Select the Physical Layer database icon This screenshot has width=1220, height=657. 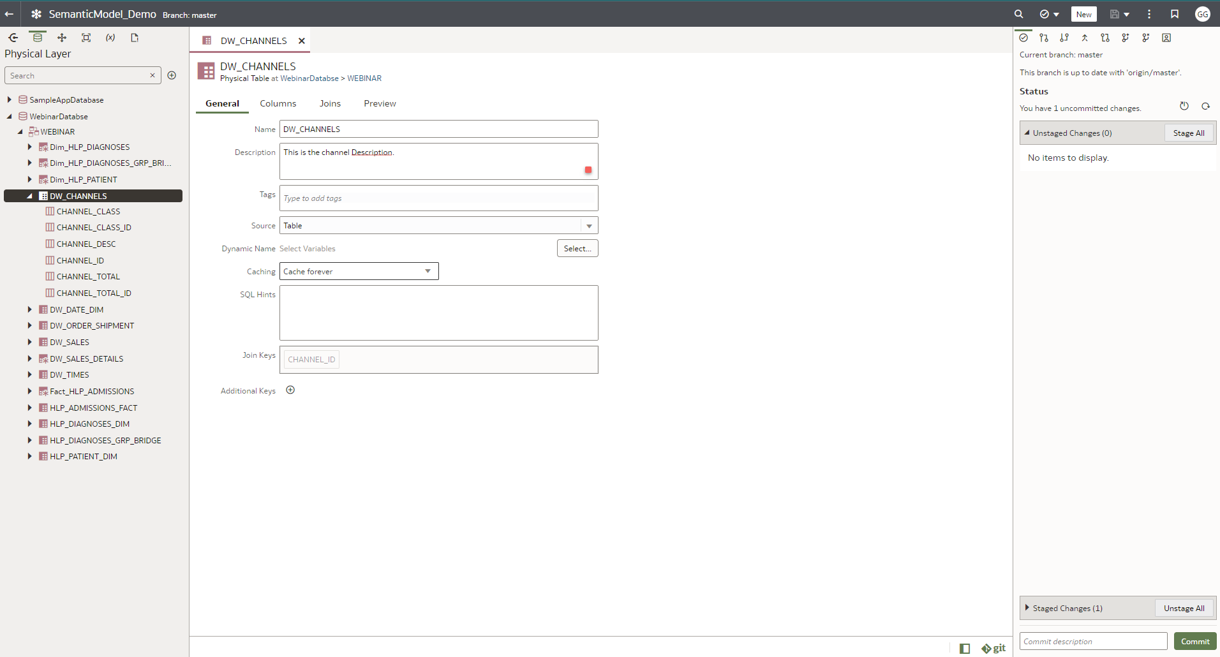[x=38, y=37]
